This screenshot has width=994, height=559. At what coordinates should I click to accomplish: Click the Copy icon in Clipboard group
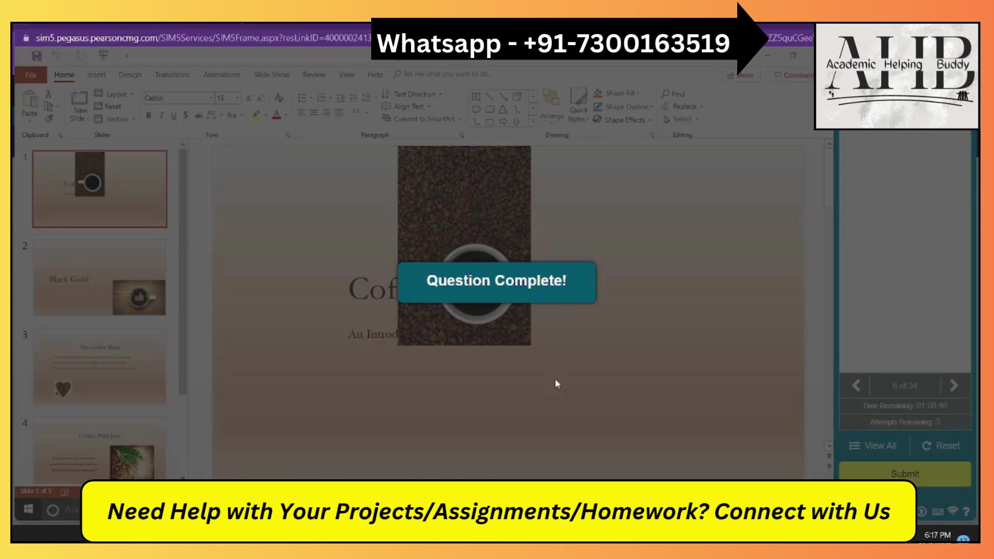(x=48, y=106)
